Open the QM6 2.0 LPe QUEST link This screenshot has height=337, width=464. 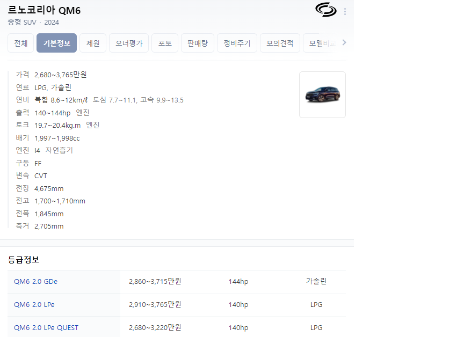[46, 327]
